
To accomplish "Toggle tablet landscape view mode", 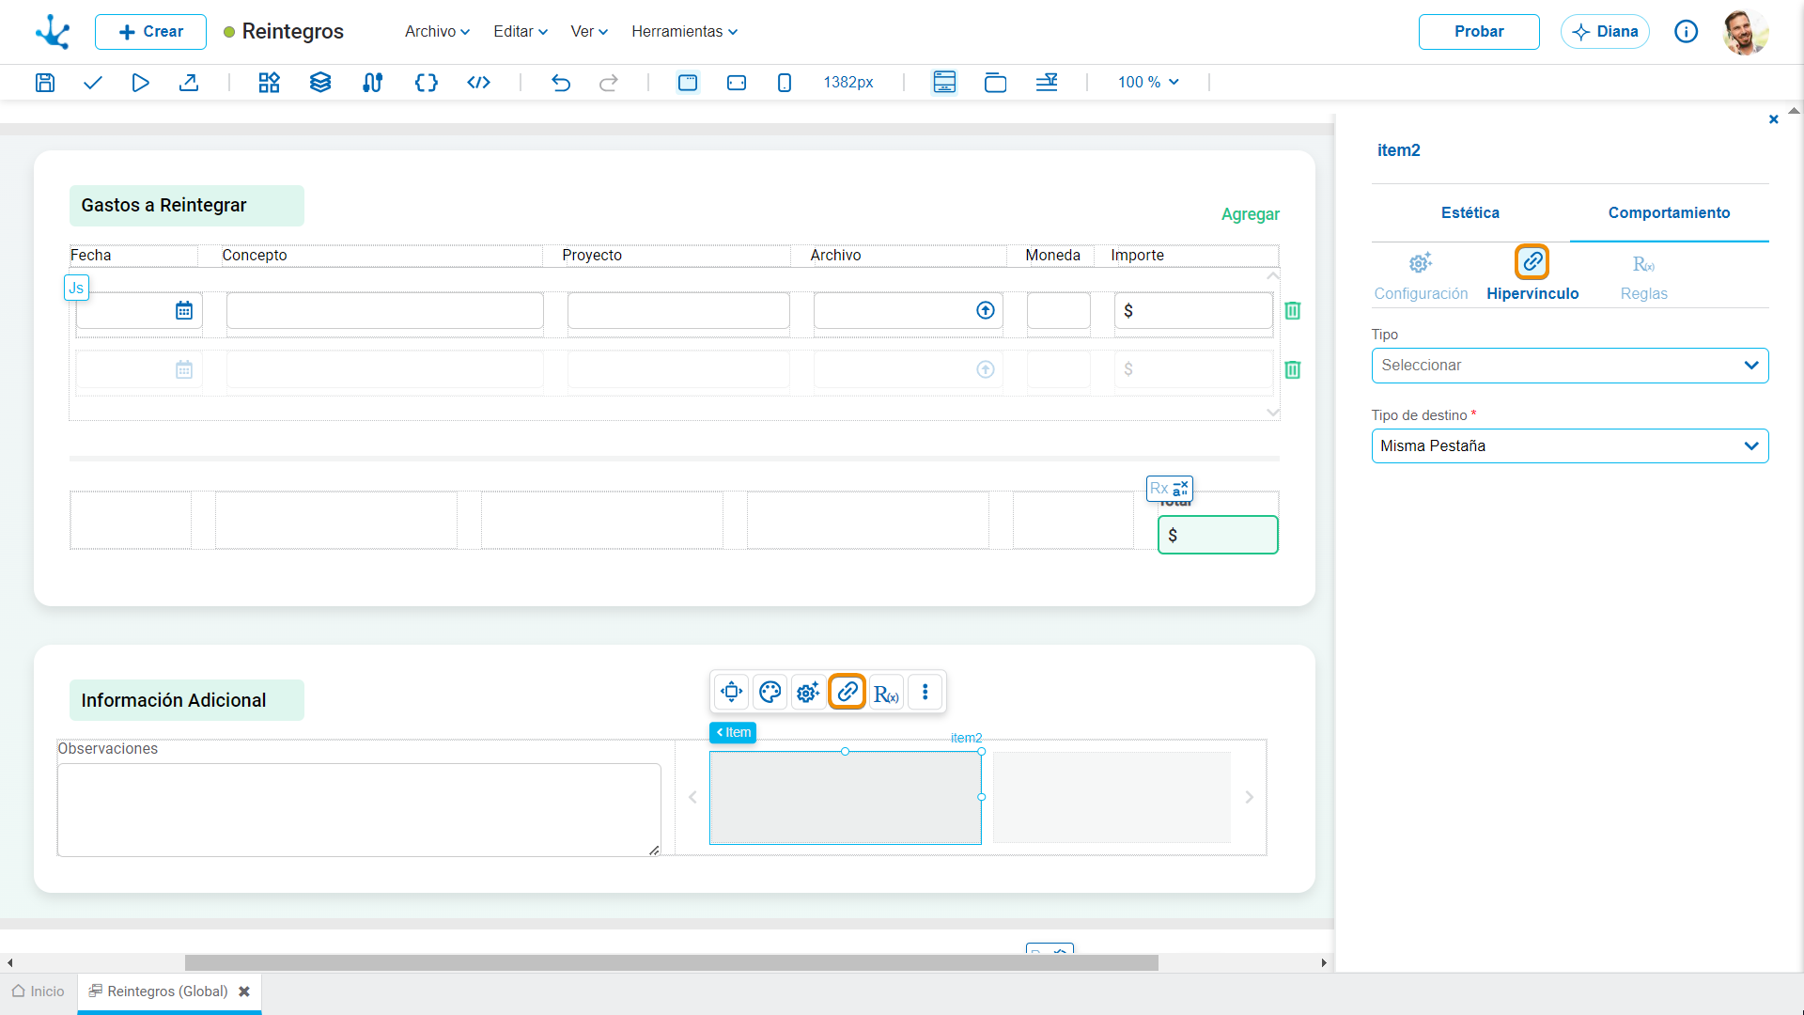I will pos(737,83).
